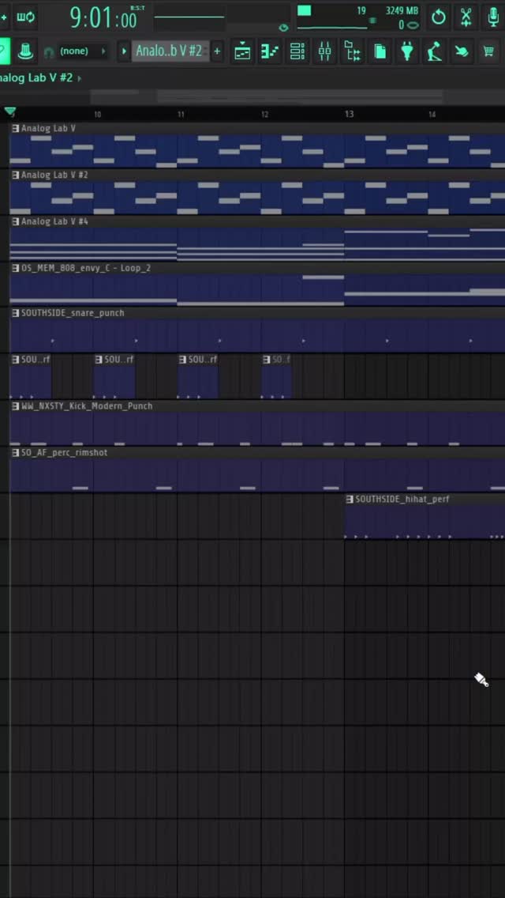The image size is (505, 898).
Task: Open the Piano roll view
Action: tap(270, 51)
